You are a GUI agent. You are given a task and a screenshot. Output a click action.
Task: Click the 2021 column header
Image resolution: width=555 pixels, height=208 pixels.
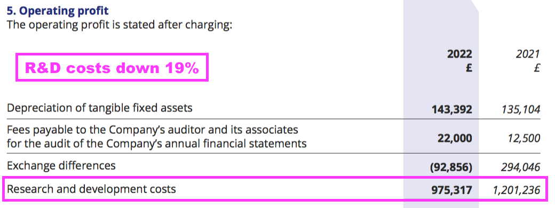(x=528, y=54)
